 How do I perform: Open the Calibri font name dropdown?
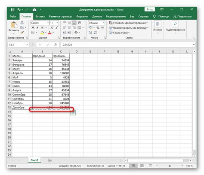pyautogui.click(x=48, y=23)
